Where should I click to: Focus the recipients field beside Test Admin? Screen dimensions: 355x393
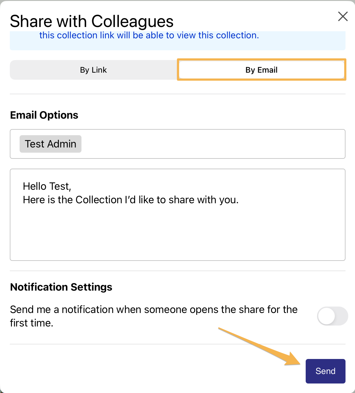(x=213, y=144)
